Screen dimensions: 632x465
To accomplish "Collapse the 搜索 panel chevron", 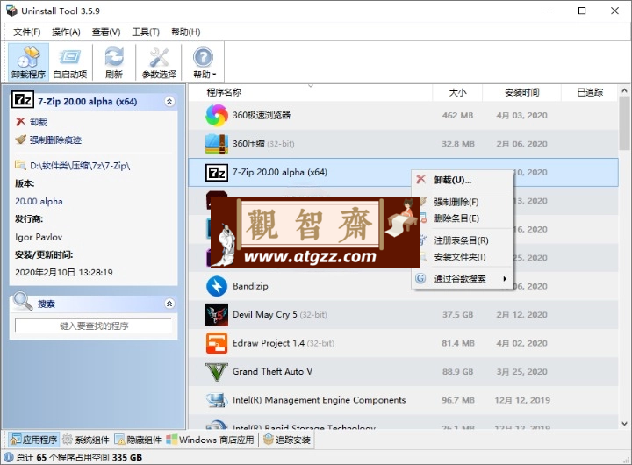I will (169, 304).
